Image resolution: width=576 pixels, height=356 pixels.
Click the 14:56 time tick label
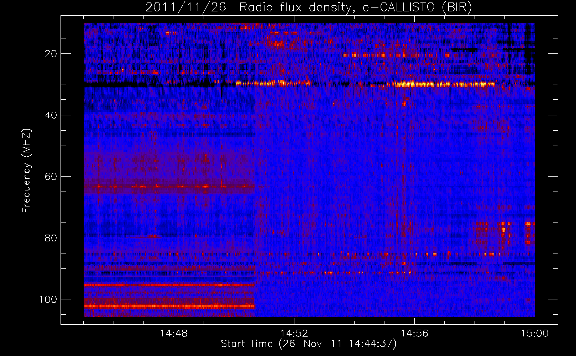click(414, 333)
